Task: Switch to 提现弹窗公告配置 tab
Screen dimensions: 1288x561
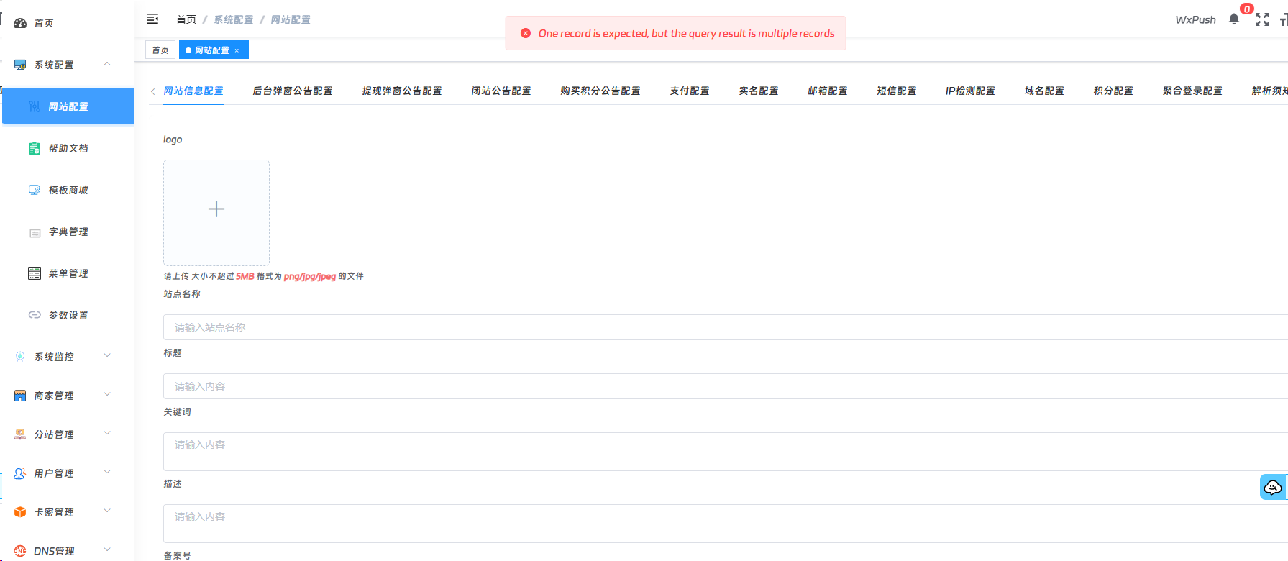Action: pos(402,91)
